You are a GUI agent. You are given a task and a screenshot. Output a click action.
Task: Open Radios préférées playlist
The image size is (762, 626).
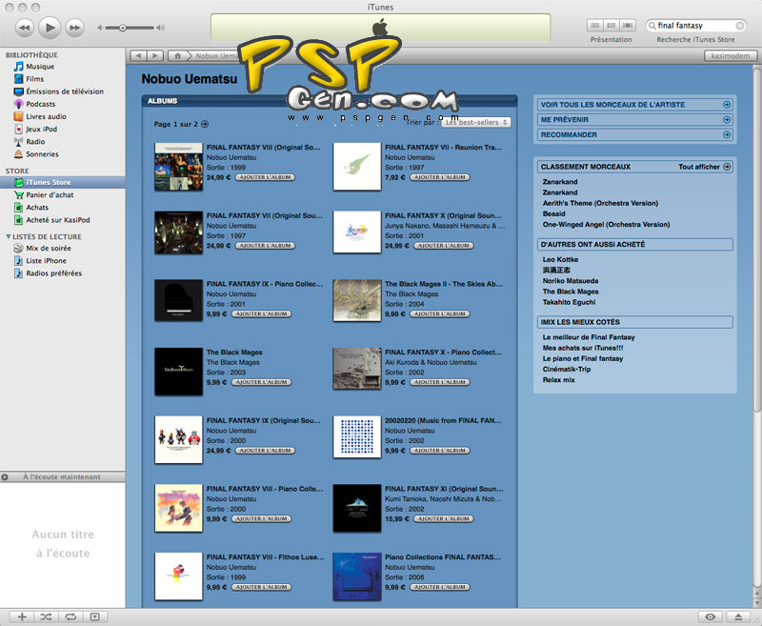pos(54,273)
